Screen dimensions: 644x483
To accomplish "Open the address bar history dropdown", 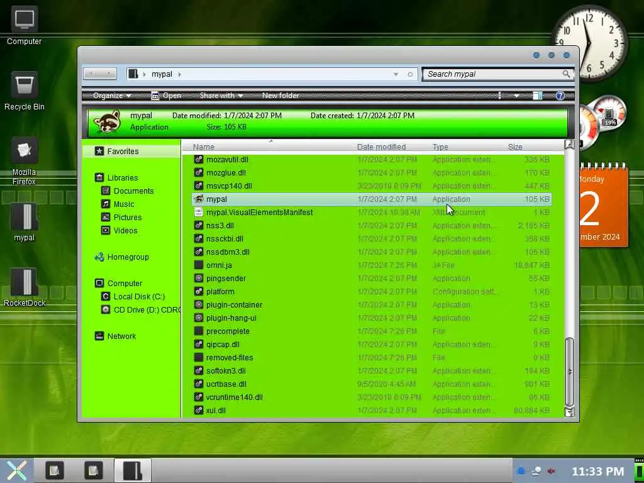I will coord(396,74).
